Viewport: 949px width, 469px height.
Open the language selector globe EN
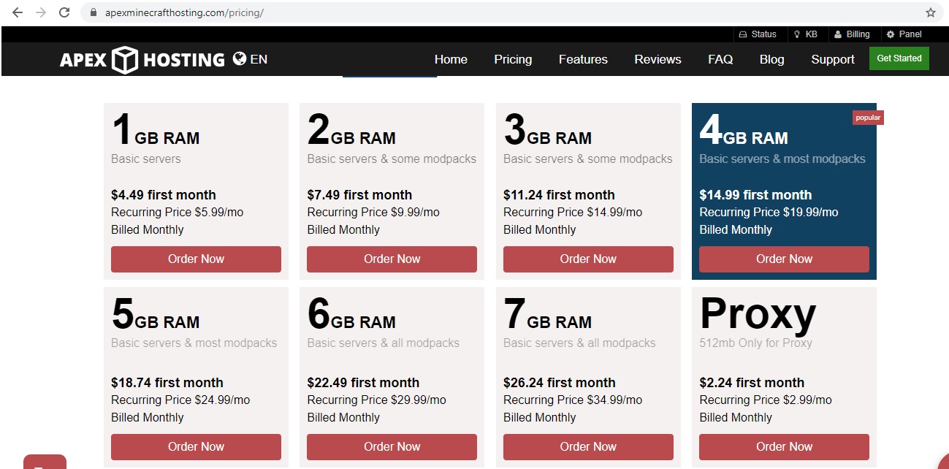click(250, 59)
